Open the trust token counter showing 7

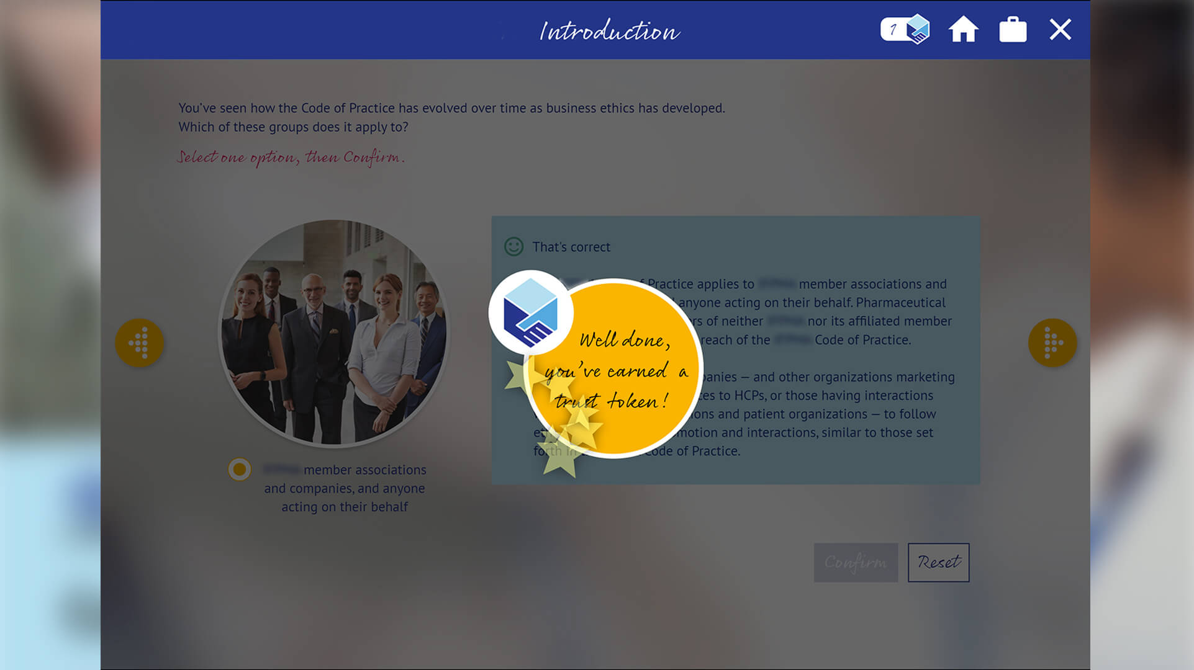pyautogui.click(x=905, y=29)
